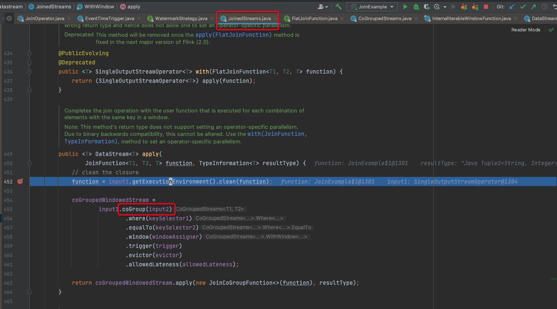Open the with(JoinFunction, doc link
The width and height of the screenshot is (557, 309).
pyautogui.click(x=277, y=134)
